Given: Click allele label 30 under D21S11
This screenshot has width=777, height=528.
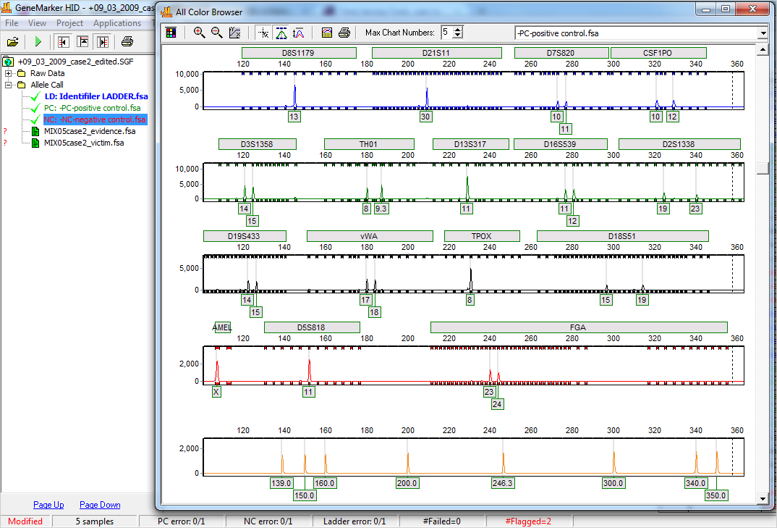Looking at the screenshot, I should click(425, 117).
